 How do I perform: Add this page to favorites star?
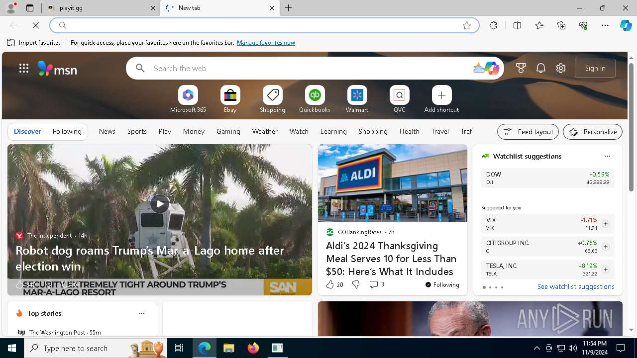pos(467,25)
